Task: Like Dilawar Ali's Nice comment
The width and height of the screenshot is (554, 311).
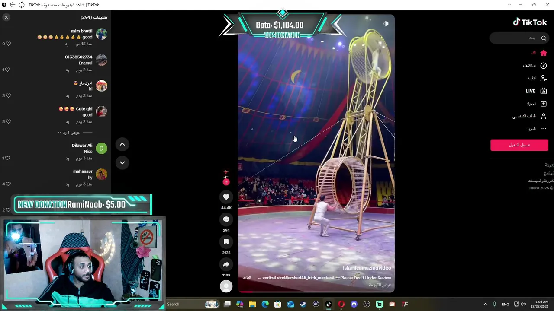Action: click(x=8, y=158)
